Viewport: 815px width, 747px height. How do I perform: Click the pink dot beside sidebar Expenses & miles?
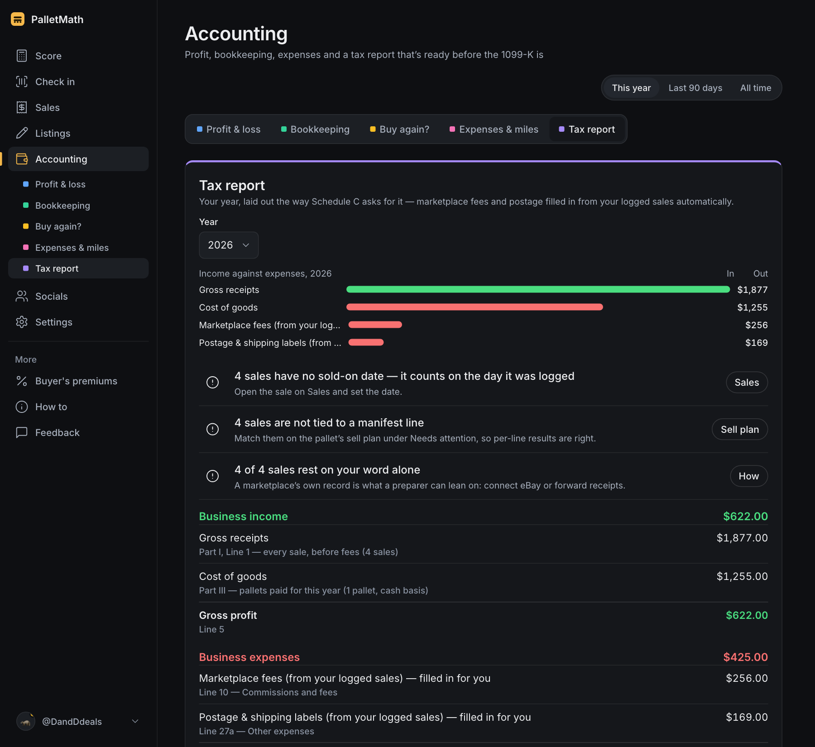pyautogui.click(x=26, y=247)
